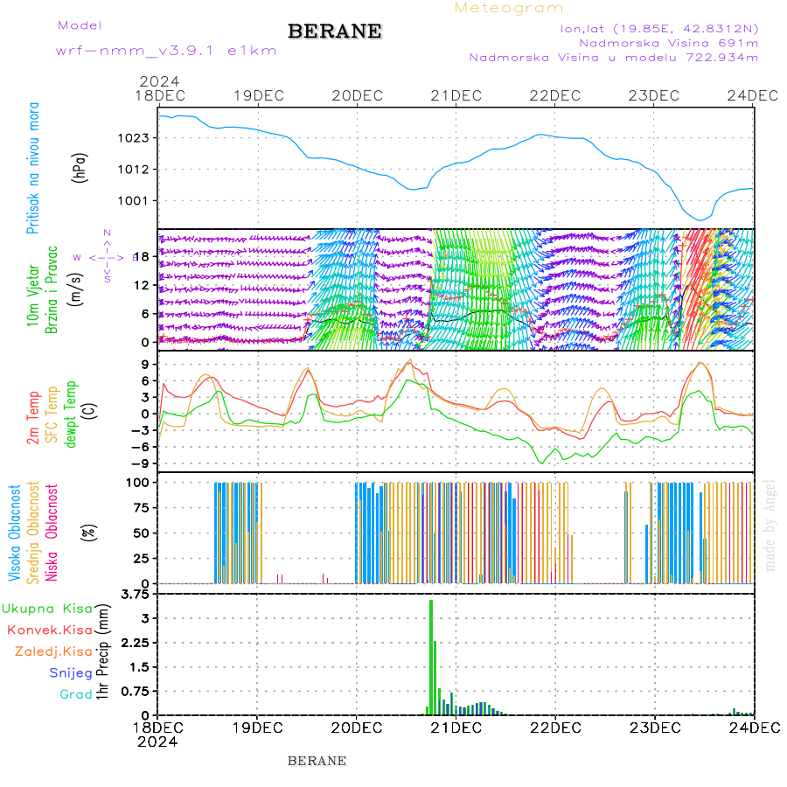
Task: Click the bold BERANE heading at top
Action: click(x=335, y=31)
